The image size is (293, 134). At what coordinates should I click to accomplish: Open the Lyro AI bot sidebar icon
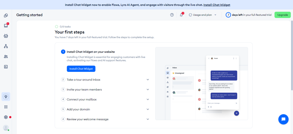point(6,36)
